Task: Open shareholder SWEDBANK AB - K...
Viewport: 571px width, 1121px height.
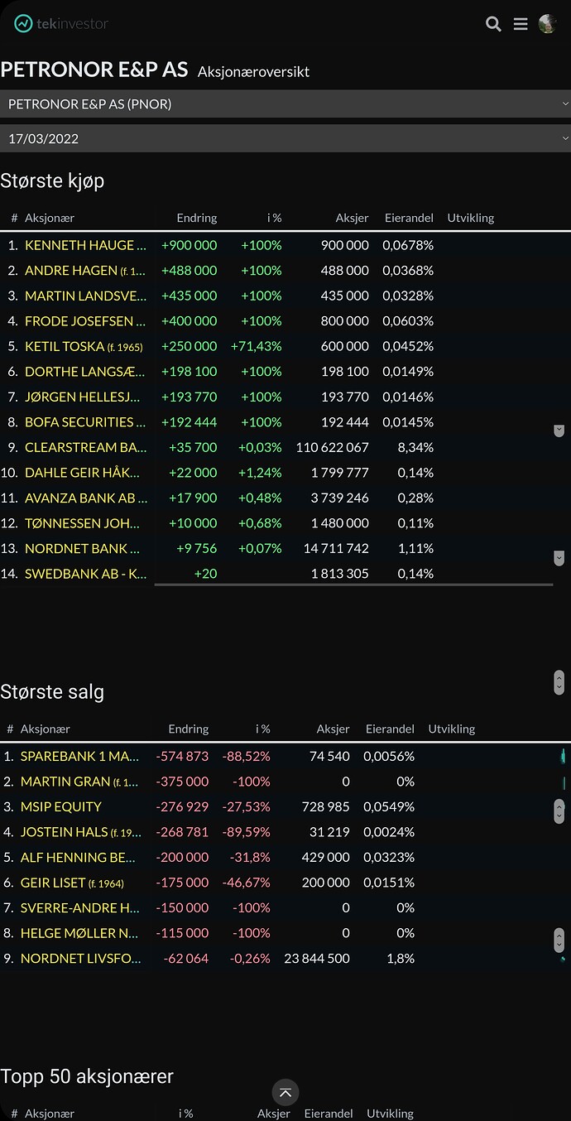Action: tap(85, 574)
